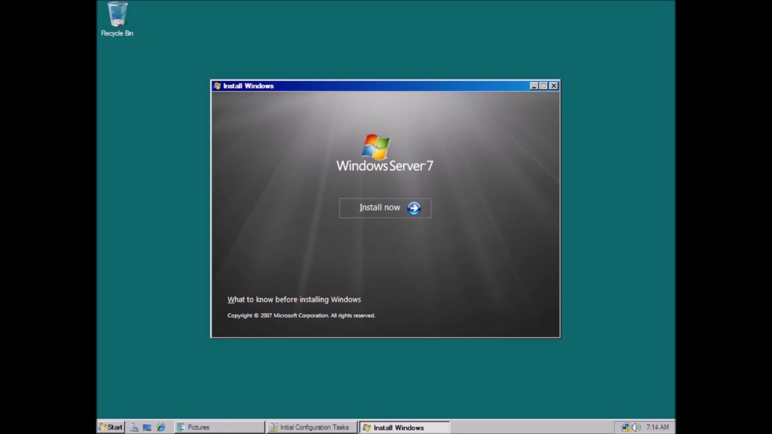Close the Install Windows window
Screen dimensions: 772x434
coord(554,86)
